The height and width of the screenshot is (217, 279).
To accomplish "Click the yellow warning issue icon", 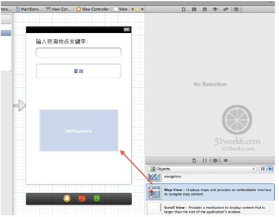I will 137,9.
